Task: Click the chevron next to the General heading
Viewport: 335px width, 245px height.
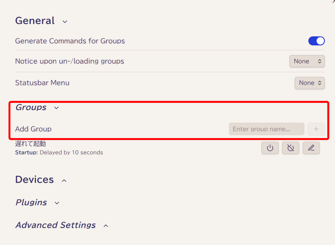Action: (65, 22)
